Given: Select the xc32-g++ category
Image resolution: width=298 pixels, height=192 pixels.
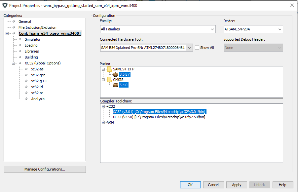Looking at the screenshot, I should pos(39,81).
